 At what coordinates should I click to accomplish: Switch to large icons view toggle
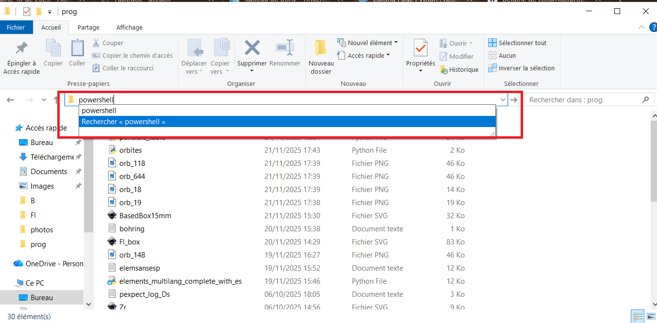(x=650, y=316)
